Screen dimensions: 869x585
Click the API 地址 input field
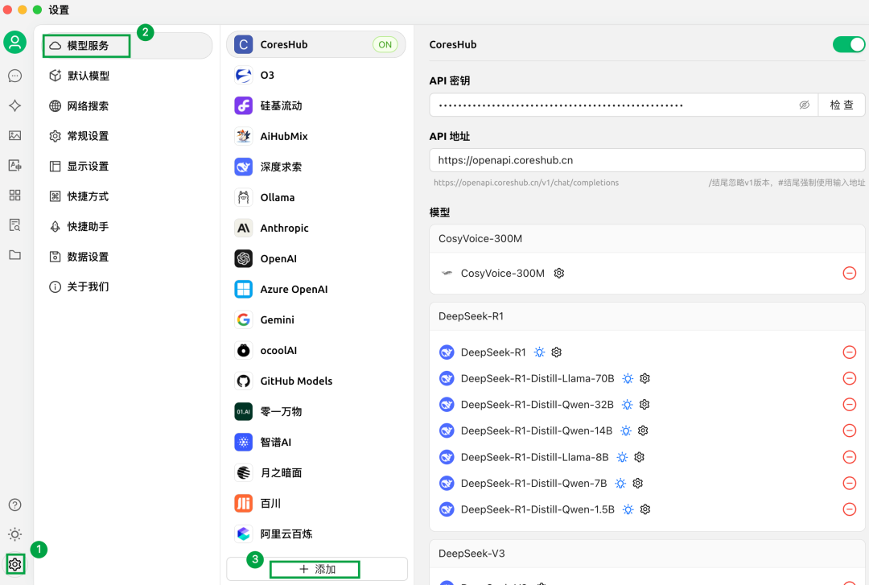click(647, 160)
